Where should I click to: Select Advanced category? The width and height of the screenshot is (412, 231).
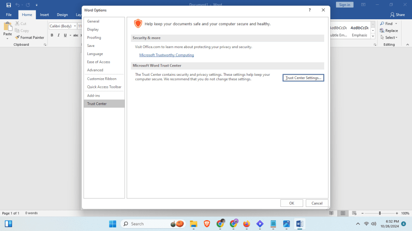tap(104, 70)
